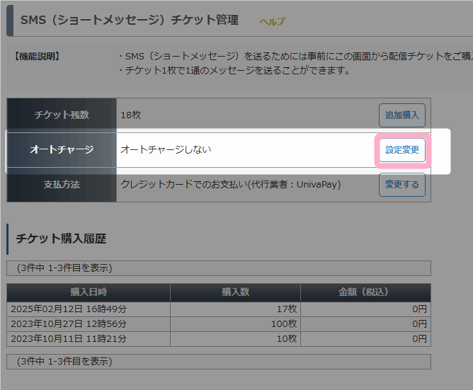
Task: Select the 2023年10月27日 purchase row
Action: pos(219,324)
